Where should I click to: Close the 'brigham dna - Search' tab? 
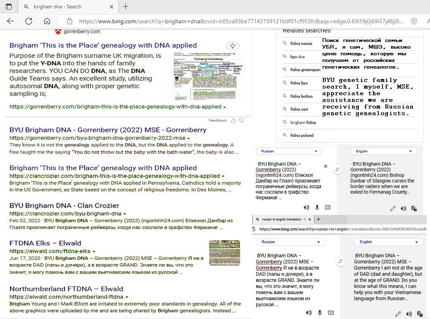(x=111, y=7)
